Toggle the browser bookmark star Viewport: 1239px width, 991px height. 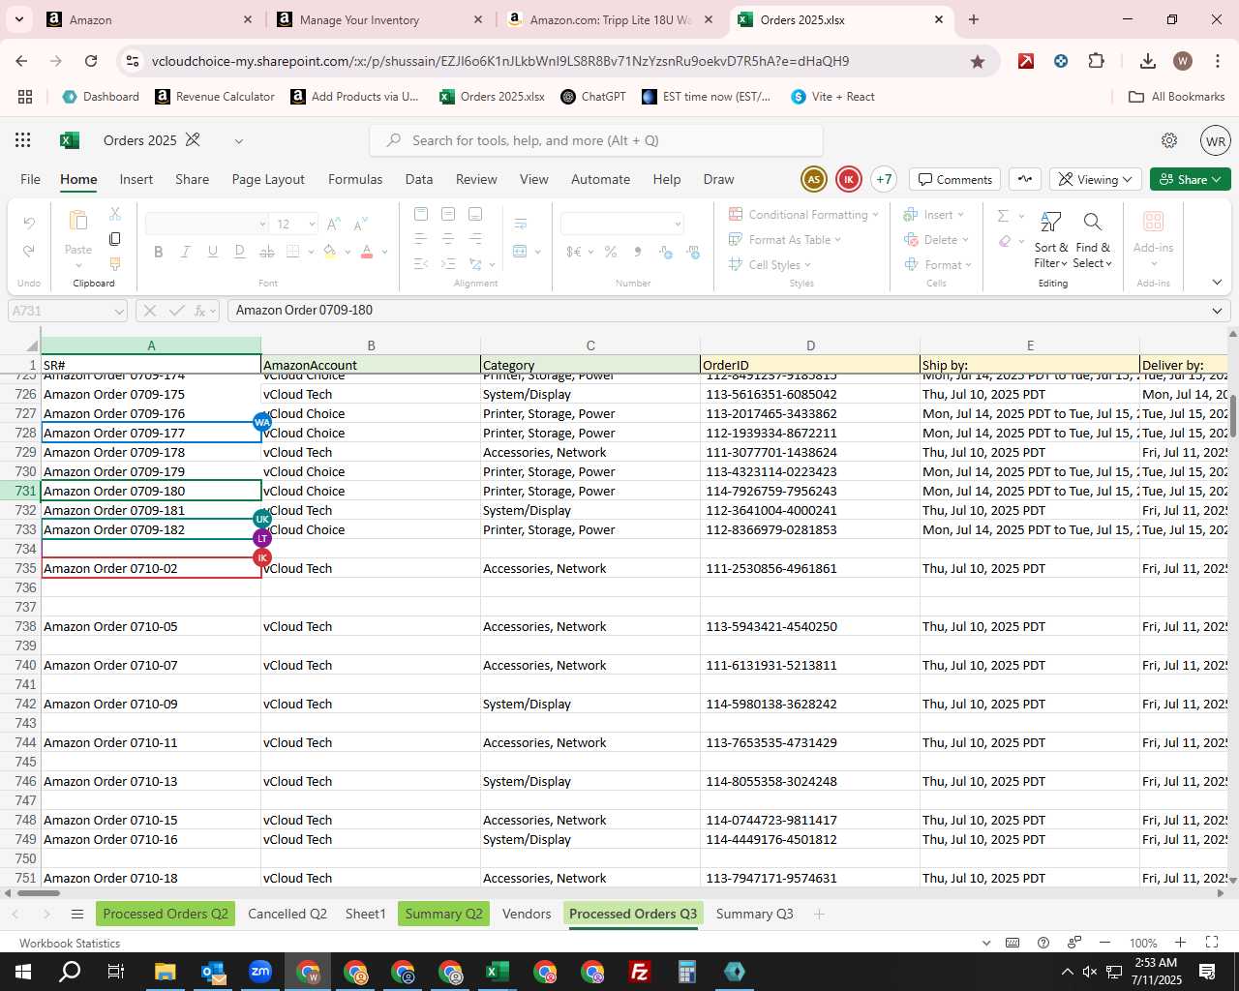(x=978, y=61)
